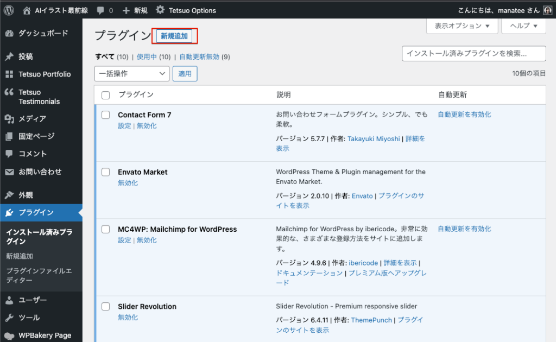Image resolution: width=556 pixels, height=342 pixels.
Task: Click the Tetsuo Options gear icon
Action: tap(160, 10)
